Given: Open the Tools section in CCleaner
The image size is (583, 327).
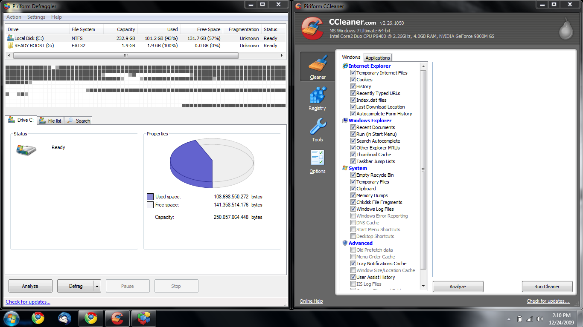Looking at the screenshot, I should 317,130.
